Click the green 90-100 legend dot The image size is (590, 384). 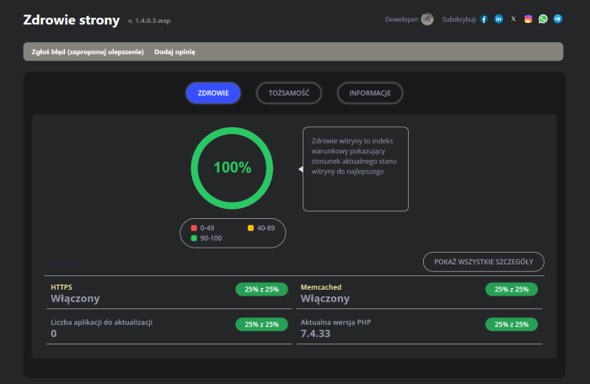194,238
